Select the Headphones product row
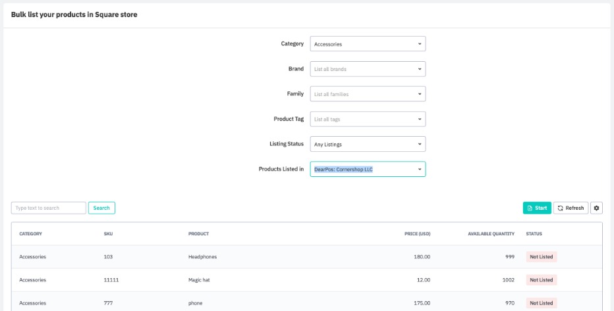The height and width of the screenshot is (311, 614). 202,256
